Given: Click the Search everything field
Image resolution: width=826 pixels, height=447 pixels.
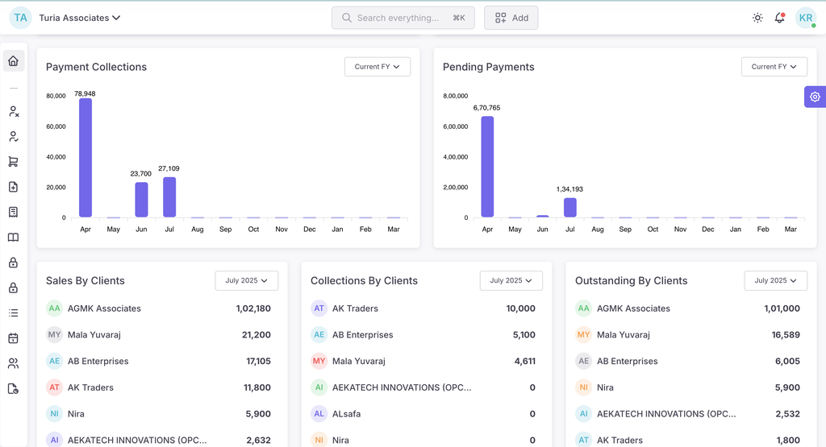Looking at the screenshot, I should coord(403,18).
